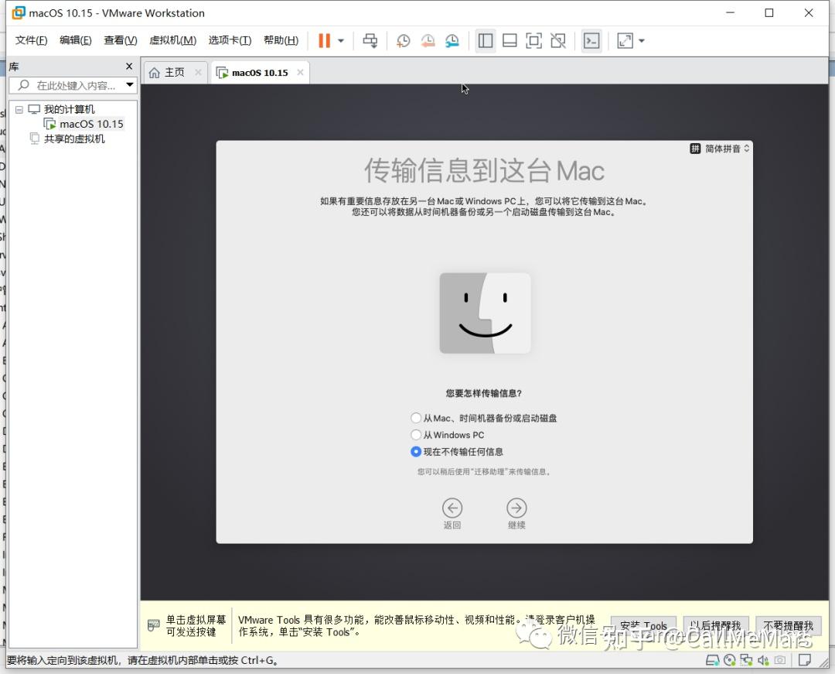Click 以后提醒我 button
Screen dimensions: 835x674
716,625
